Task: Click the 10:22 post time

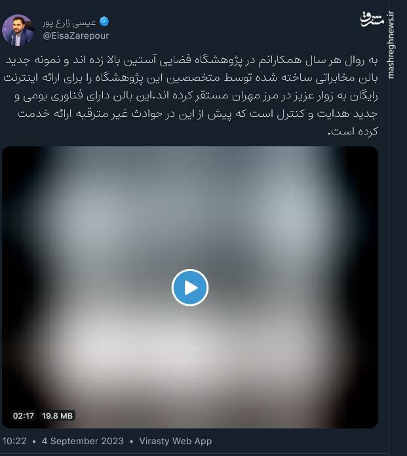Action: coord(14,441)
